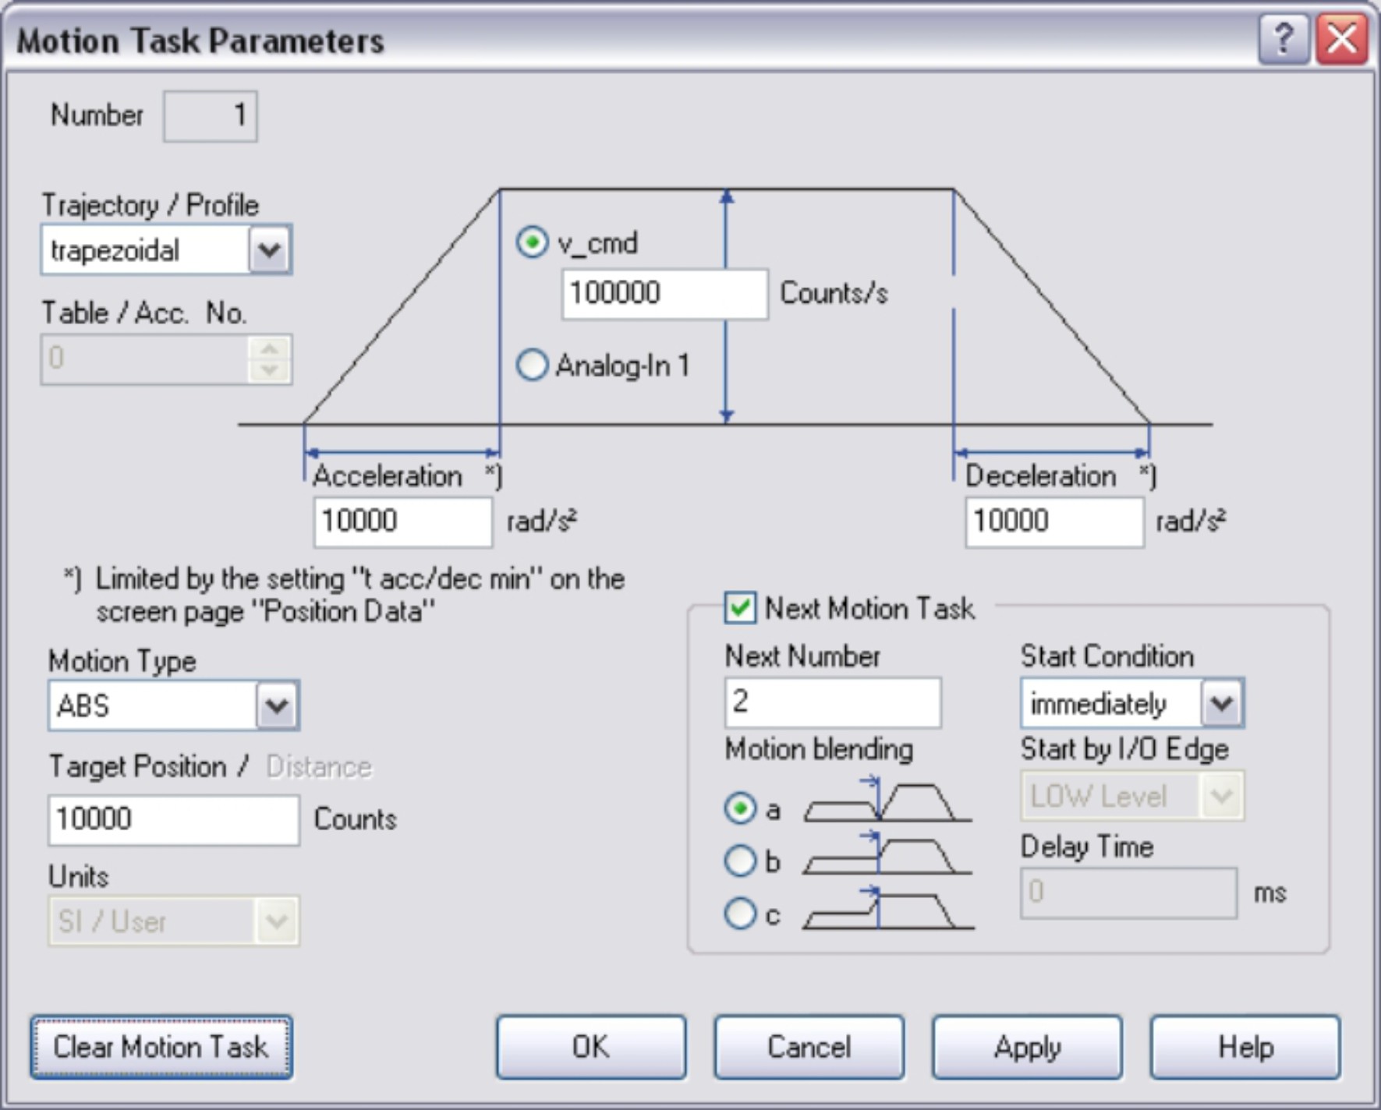The width and height of the screenshot is (1381, 1110).
Task: Select the Analog-In 1 radio option
Action: 532,365
